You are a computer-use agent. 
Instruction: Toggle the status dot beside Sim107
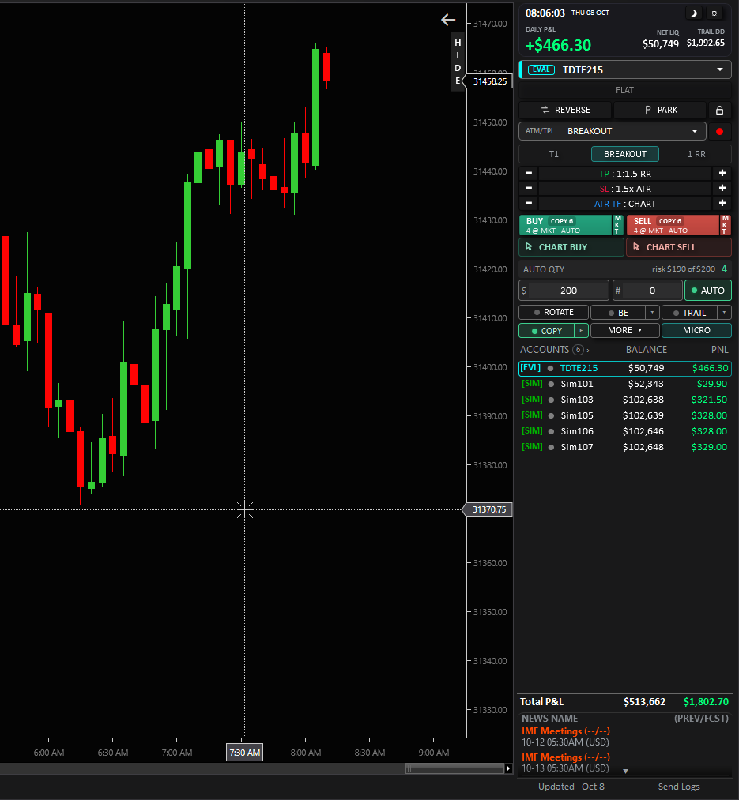point(551,448)
